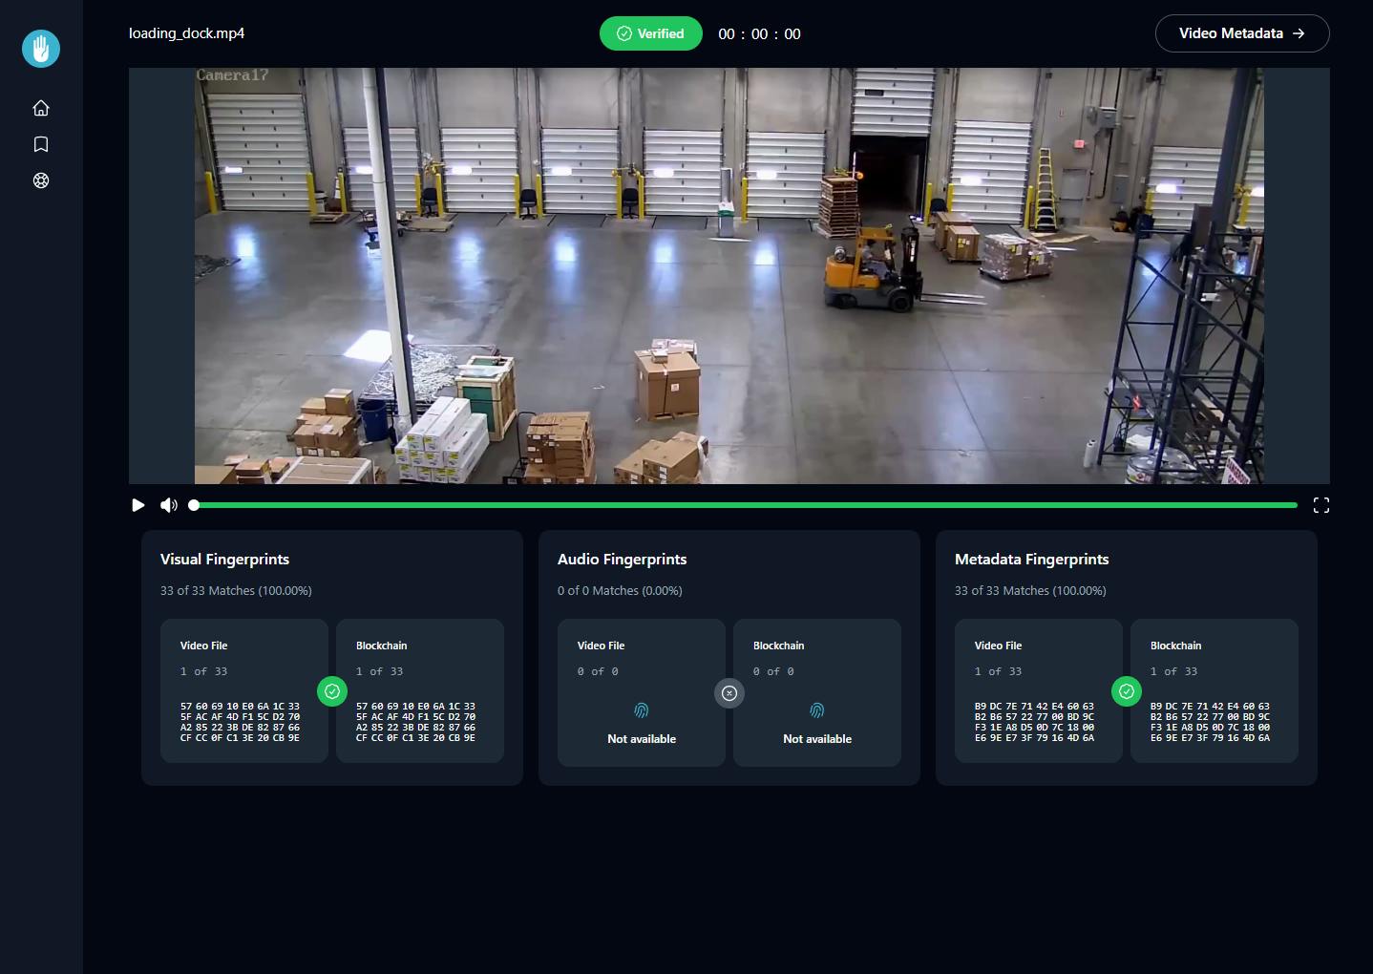Go to Home via sidebar icon
This screenshot has width=1373, height=974.
(x=41, y=108)
